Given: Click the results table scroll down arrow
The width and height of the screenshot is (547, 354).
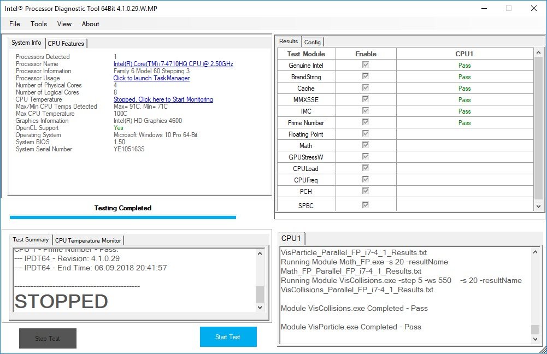Looking at the screenshot, I should point(539,206).
